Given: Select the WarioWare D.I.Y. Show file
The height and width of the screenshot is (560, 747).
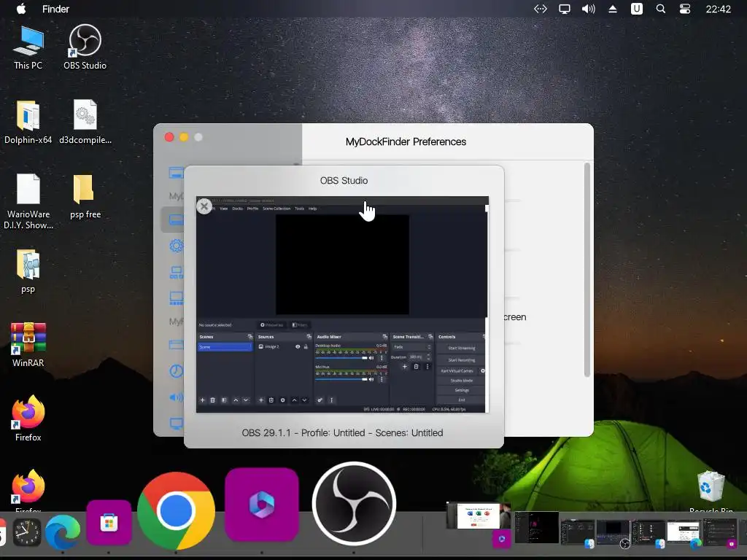Looking at the screenshot, I should 28,202.
